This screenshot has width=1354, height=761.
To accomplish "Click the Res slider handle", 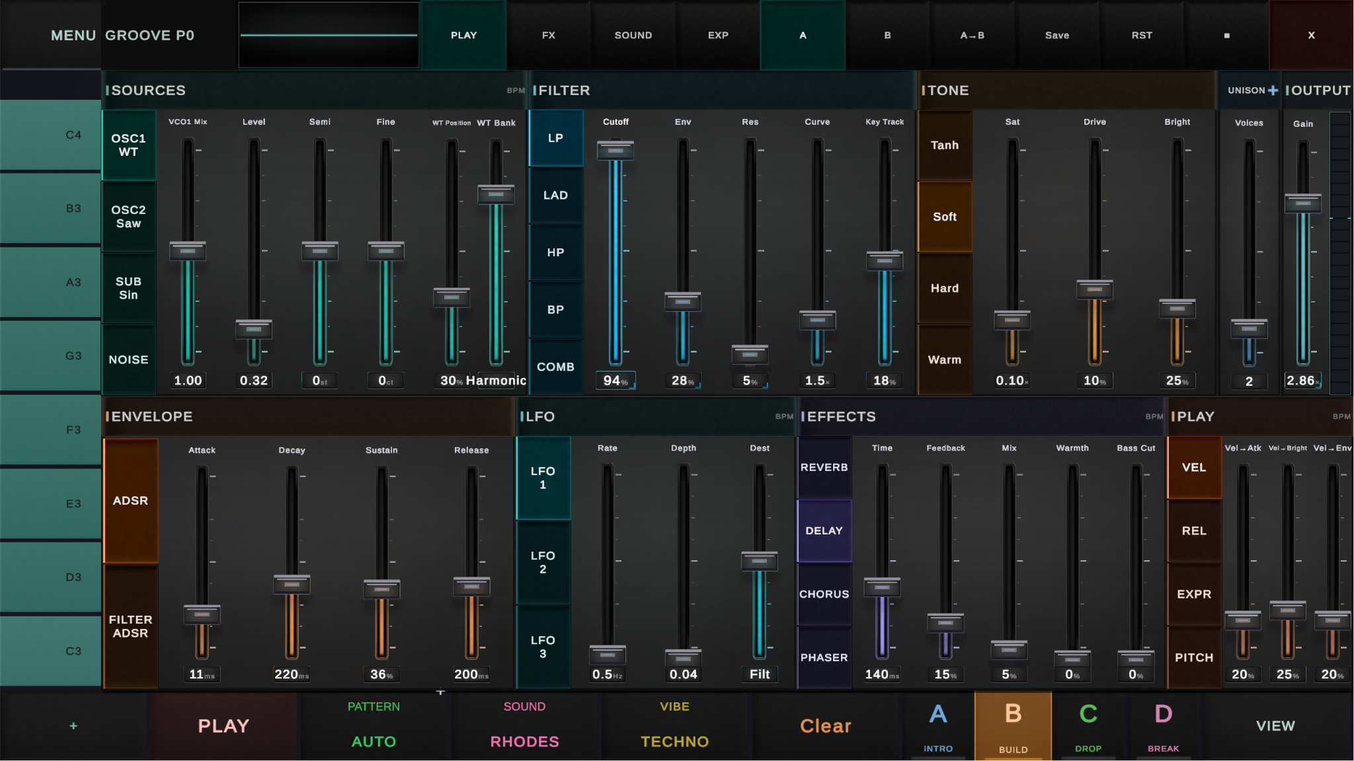I will pos(750,355).
